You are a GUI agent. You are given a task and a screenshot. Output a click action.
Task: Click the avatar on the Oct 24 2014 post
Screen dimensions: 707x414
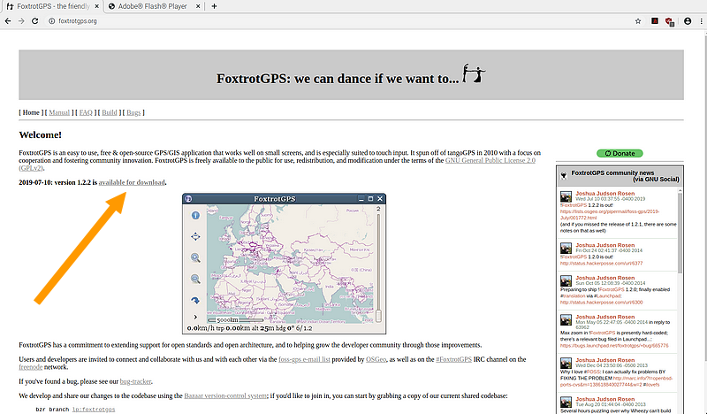click(566, 249)
